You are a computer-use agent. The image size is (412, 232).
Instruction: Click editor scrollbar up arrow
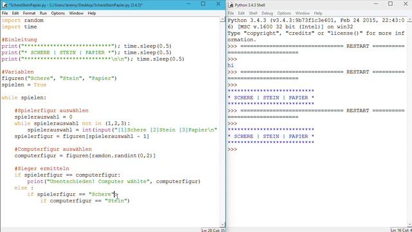click(222, 19)
